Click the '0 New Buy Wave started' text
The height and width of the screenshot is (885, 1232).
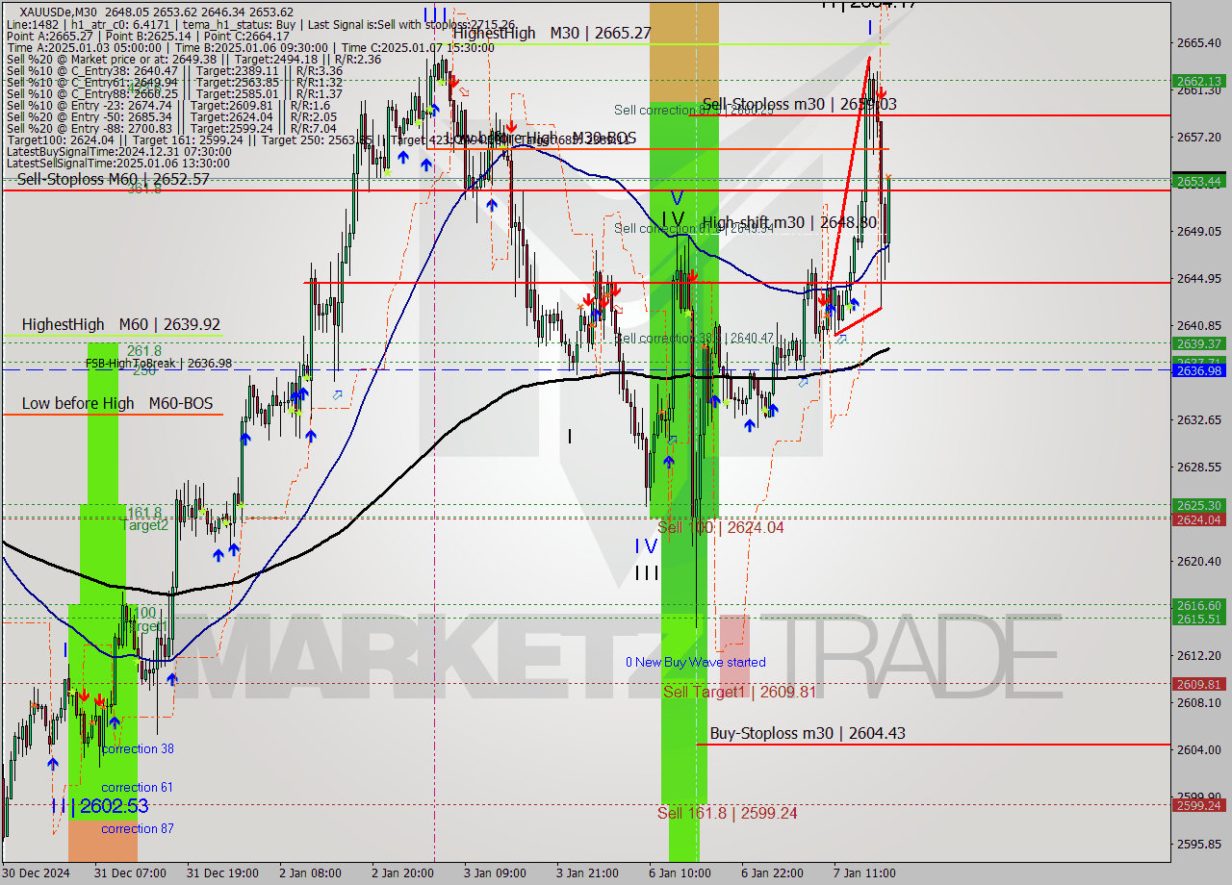pyautogui.click(x=696, y=662)
